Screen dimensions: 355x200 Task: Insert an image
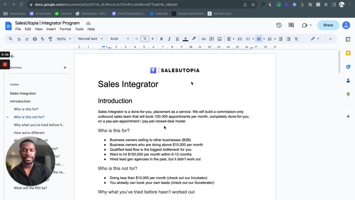pos(220,39)
